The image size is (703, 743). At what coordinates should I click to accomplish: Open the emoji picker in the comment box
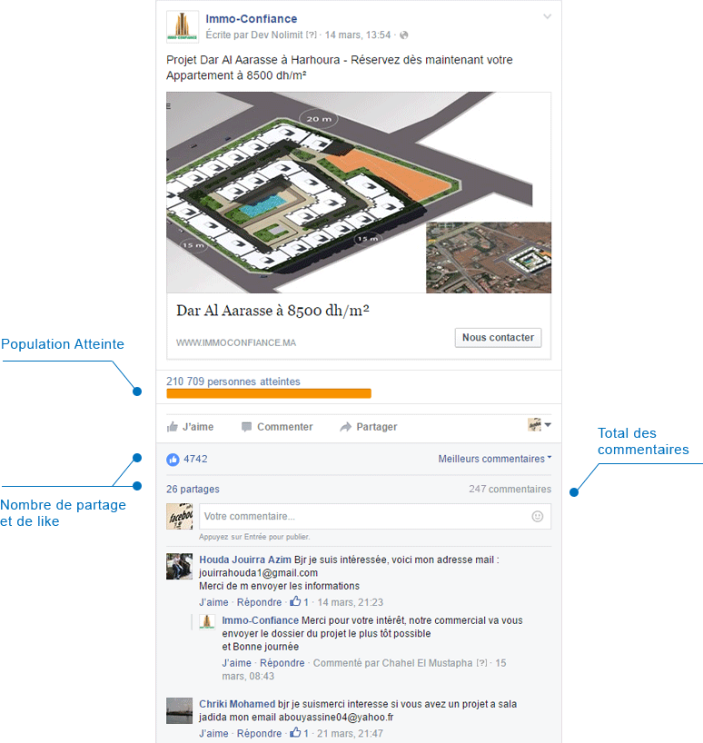click(x=537, y=517)
